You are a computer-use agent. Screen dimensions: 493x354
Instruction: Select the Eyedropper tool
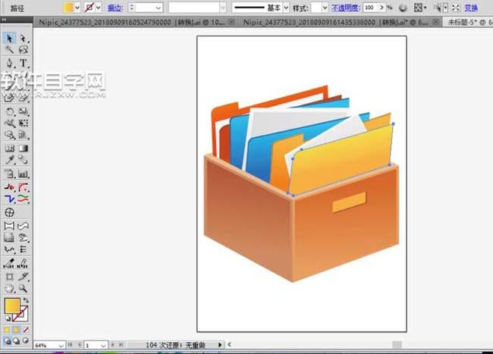click(9, 160)
